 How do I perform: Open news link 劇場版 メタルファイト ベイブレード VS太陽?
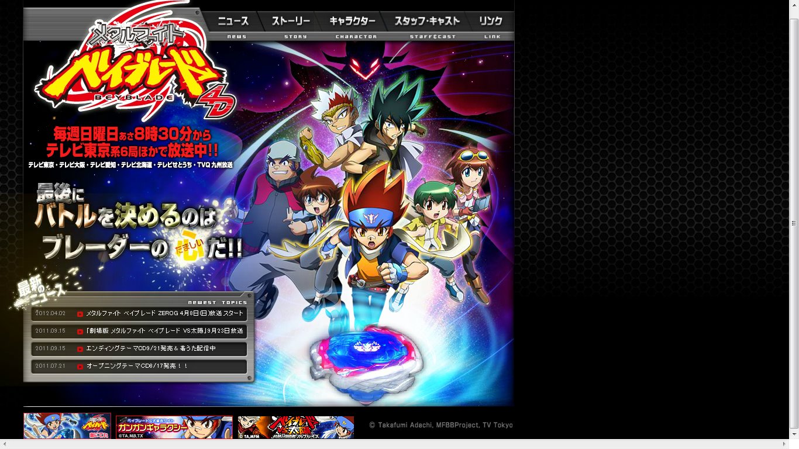coord(165,331)
